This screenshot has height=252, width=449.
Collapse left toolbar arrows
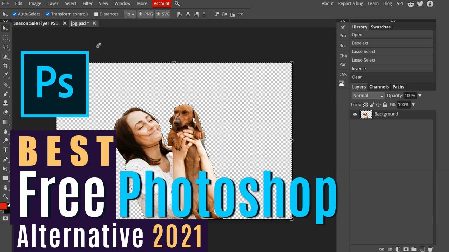tap(5, 21)
